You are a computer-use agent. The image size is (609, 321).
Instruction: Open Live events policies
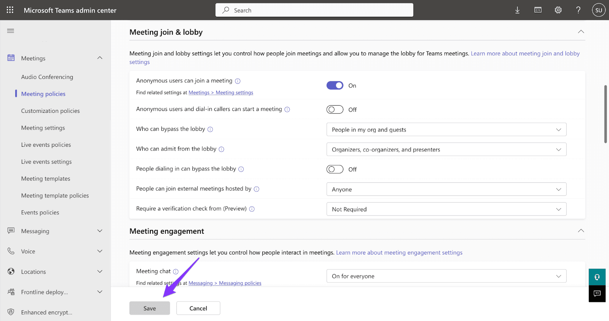(46, 145)
